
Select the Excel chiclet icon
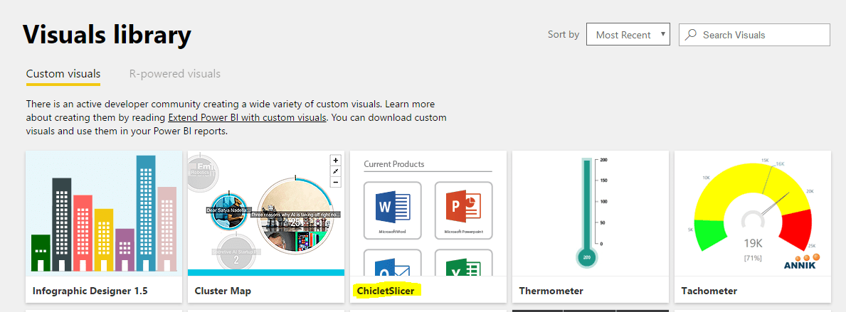(x=463, y=262)
